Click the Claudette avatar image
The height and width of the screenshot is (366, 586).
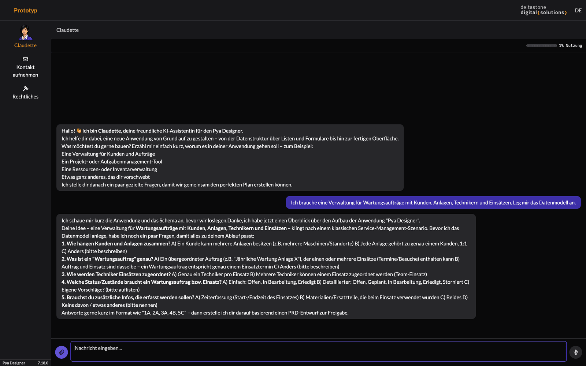tap(25, 32)
